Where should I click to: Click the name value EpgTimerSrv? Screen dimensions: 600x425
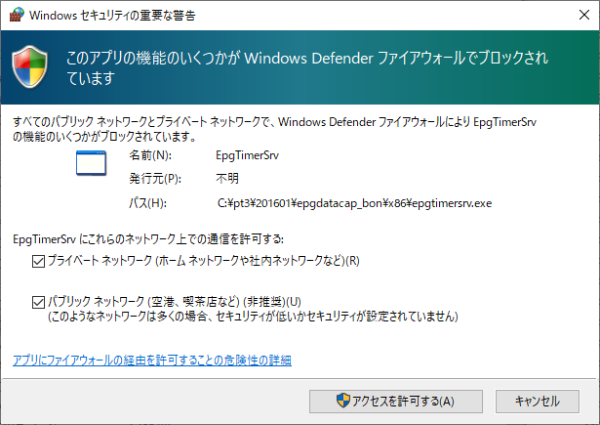[x=247, y=155]
